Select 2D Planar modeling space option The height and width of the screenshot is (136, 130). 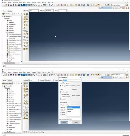[64, 86]
